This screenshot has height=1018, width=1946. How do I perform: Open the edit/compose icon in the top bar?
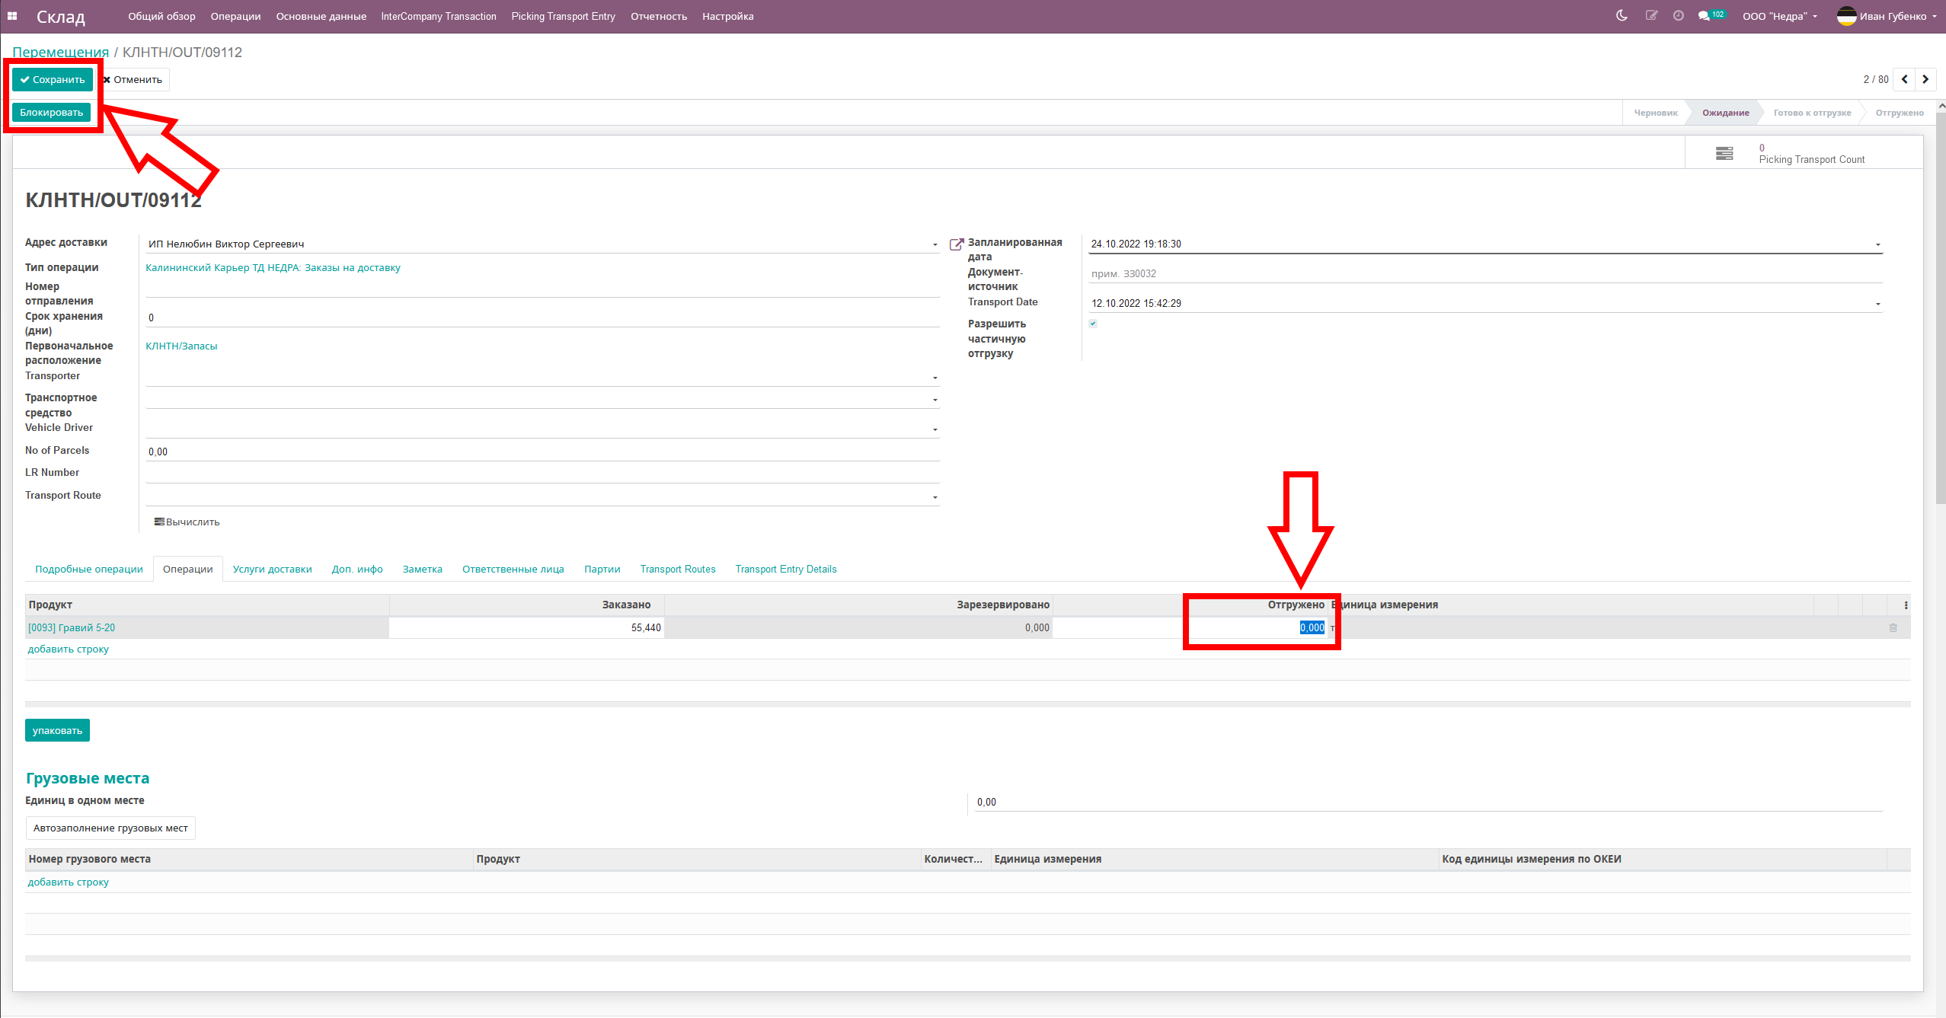pyautogui.click(x=1650, y=15)
